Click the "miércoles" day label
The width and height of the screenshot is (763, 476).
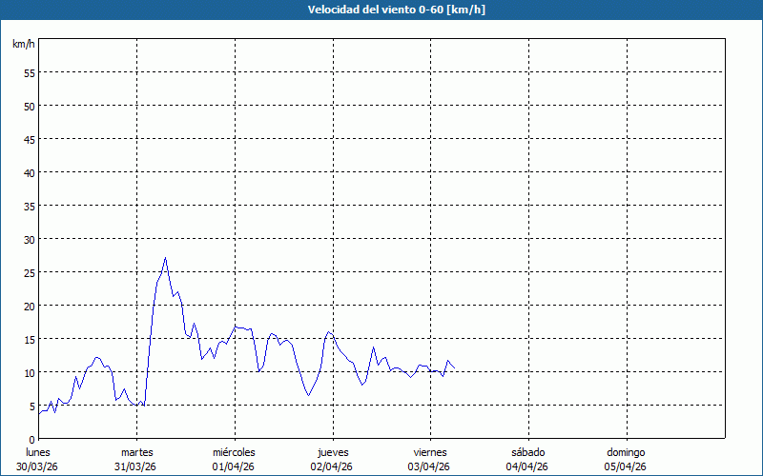tap(234, 452)
